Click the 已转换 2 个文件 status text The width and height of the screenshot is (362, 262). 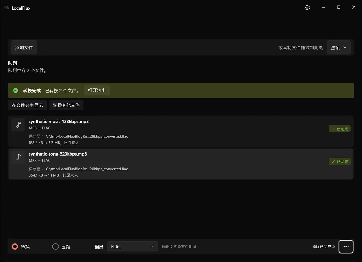(62, 90)
